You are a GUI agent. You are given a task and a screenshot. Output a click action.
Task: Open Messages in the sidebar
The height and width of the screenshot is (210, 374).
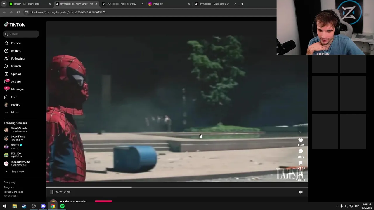[18, 89]
